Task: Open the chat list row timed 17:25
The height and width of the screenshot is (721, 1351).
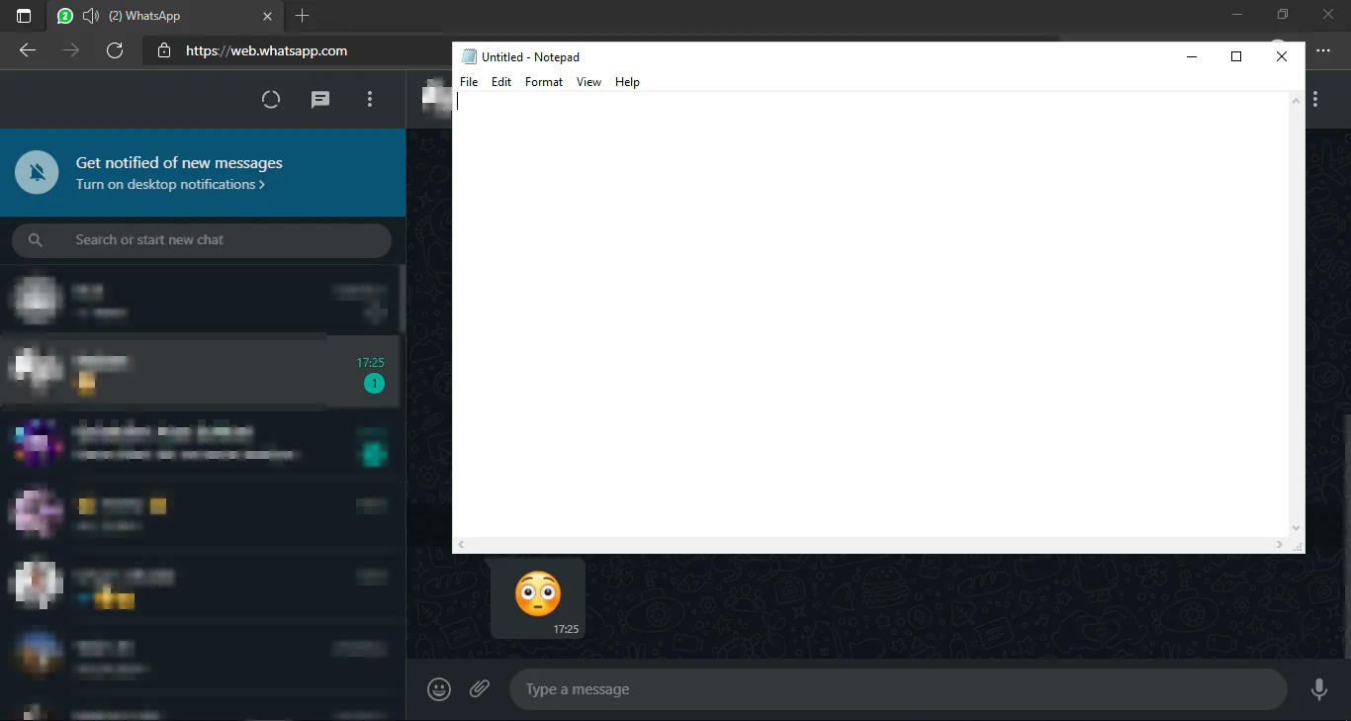Action: (x=200, y=372)
